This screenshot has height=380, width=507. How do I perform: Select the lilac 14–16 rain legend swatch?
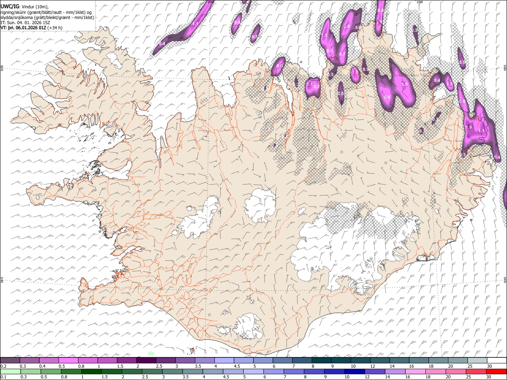coord(395,371)
